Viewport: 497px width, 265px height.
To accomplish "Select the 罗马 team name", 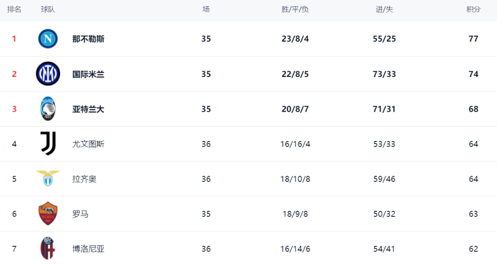I will pos(80,214).
